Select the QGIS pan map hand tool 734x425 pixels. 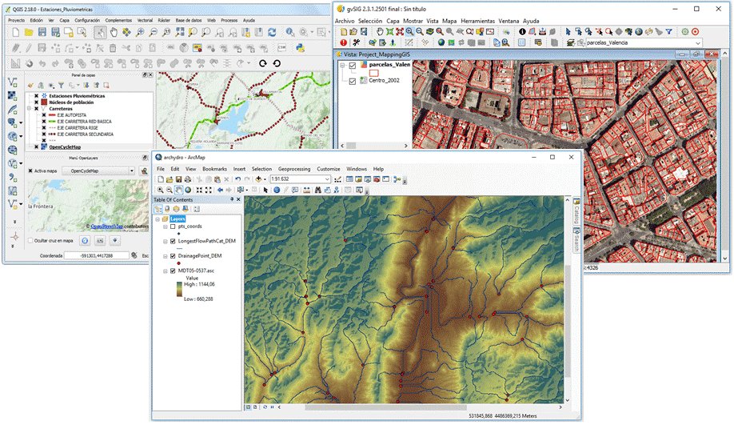(x=114, y=32)
